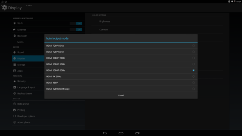Image resolution: width=242 pixels, height=136 pixels.
Task: Click the HDMI 4K 30Hz label
Action: pos(54,76)
